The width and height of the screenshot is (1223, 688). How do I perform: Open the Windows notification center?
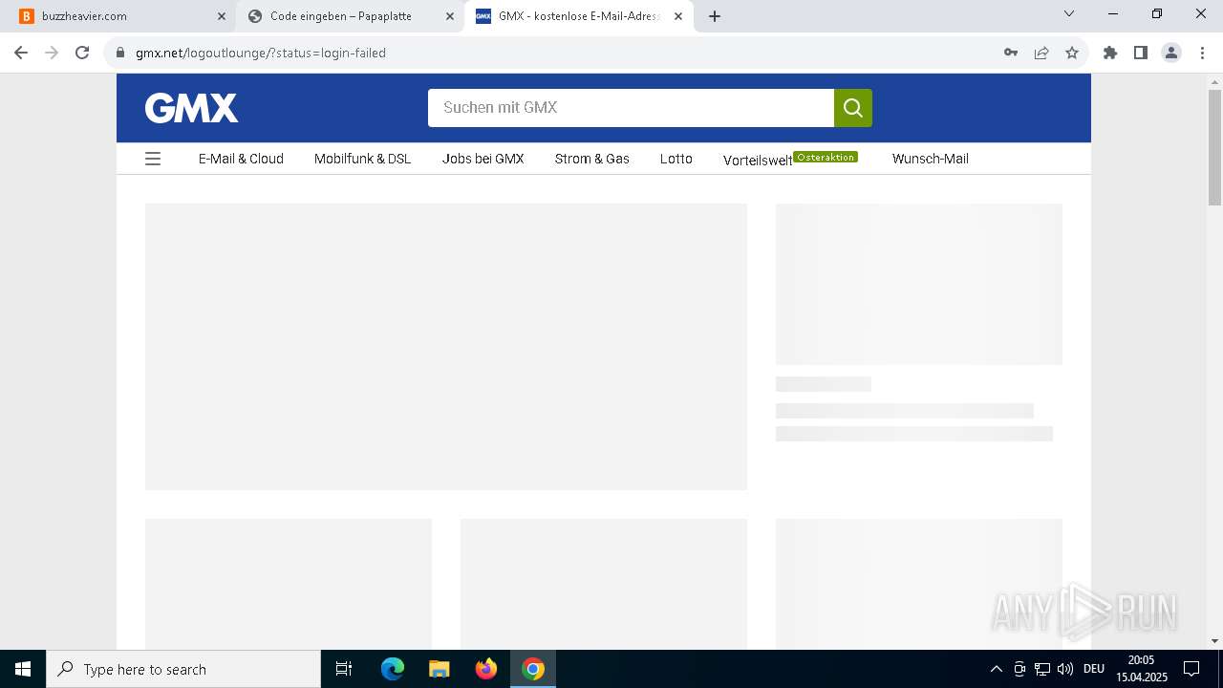1191,669
